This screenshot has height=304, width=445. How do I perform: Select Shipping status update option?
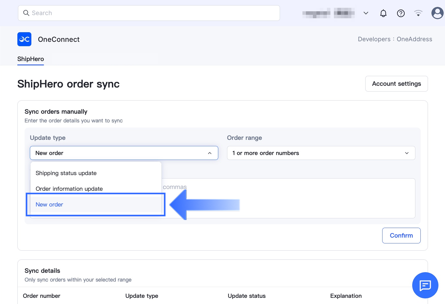click(x=66, y=173)
